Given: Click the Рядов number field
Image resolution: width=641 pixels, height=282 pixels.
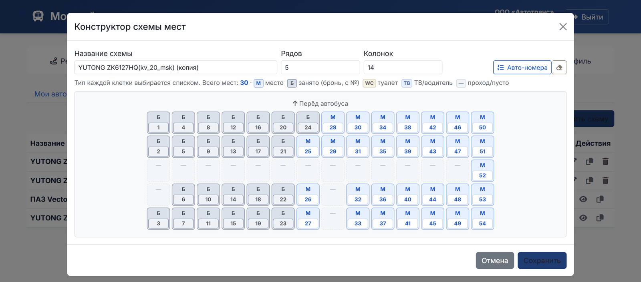Looking at the screenshot, I should tap(320, 67).
